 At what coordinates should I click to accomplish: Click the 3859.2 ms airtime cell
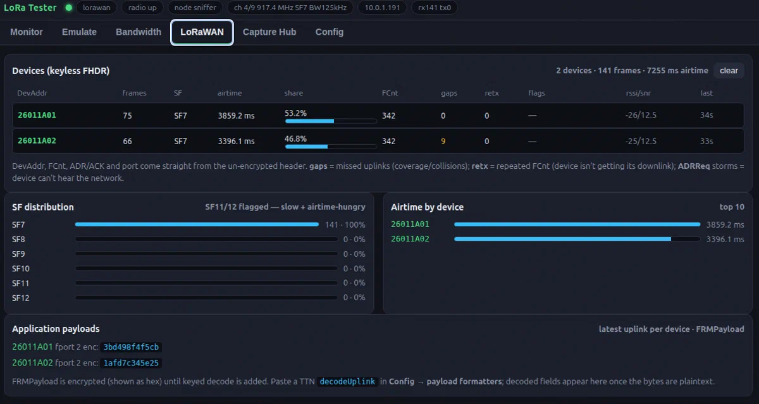coord(236,116)
